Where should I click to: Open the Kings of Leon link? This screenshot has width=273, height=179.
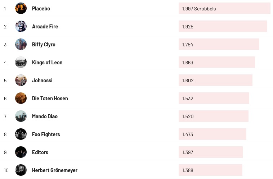pos(47,62)
